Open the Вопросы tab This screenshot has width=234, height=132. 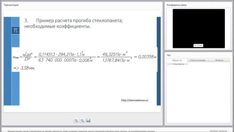(x=219, y=60)
